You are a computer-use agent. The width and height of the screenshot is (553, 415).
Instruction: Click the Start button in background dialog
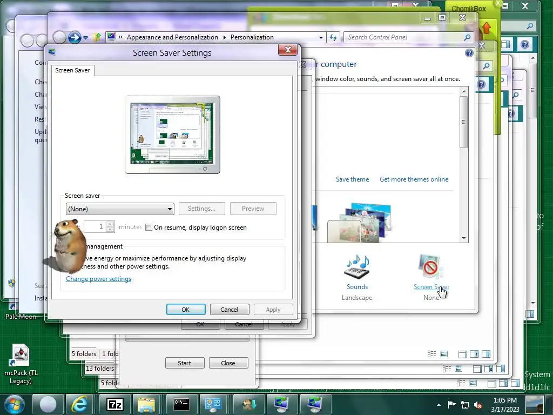[185, 363]
